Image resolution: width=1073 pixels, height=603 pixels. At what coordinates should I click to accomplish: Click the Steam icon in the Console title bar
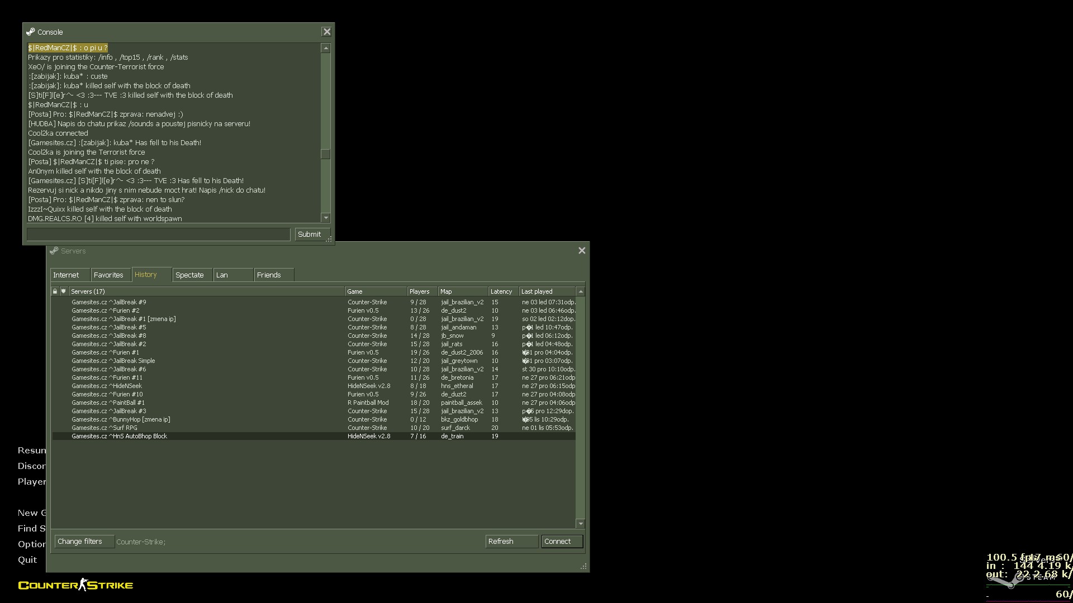pos(31,32)
